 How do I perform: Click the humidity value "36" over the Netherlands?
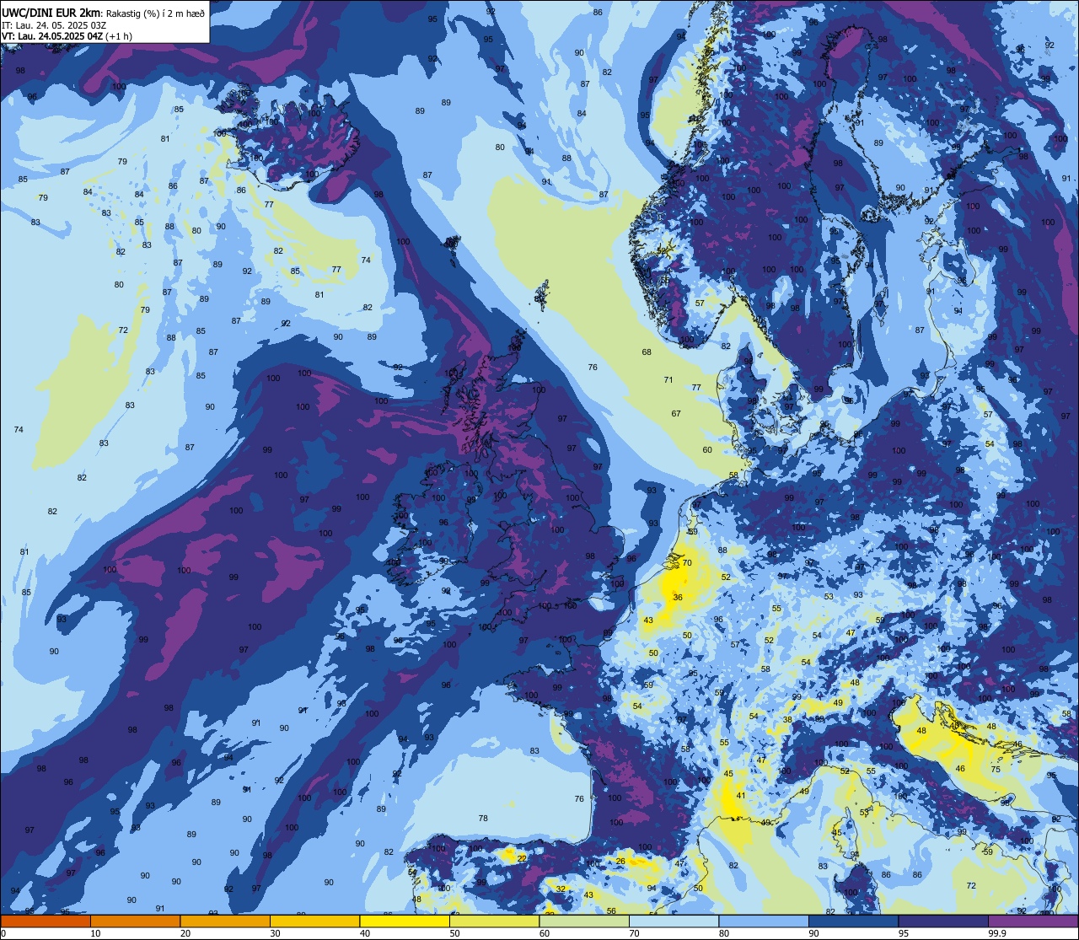point(678,598)
